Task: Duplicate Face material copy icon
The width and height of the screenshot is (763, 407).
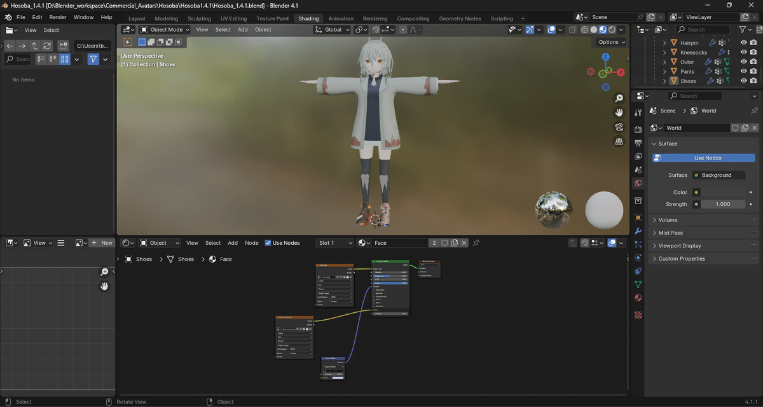Action: [x=455, y=243]
